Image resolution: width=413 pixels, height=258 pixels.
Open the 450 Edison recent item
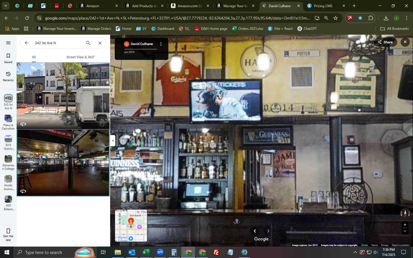8,203
